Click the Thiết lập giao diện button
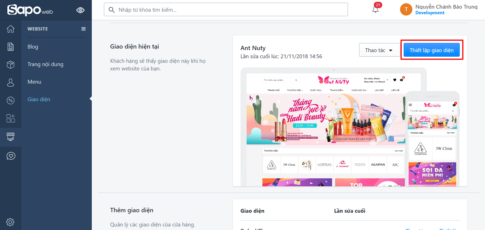The height and width of the screenshot is (230, 485). pos(431,50)
